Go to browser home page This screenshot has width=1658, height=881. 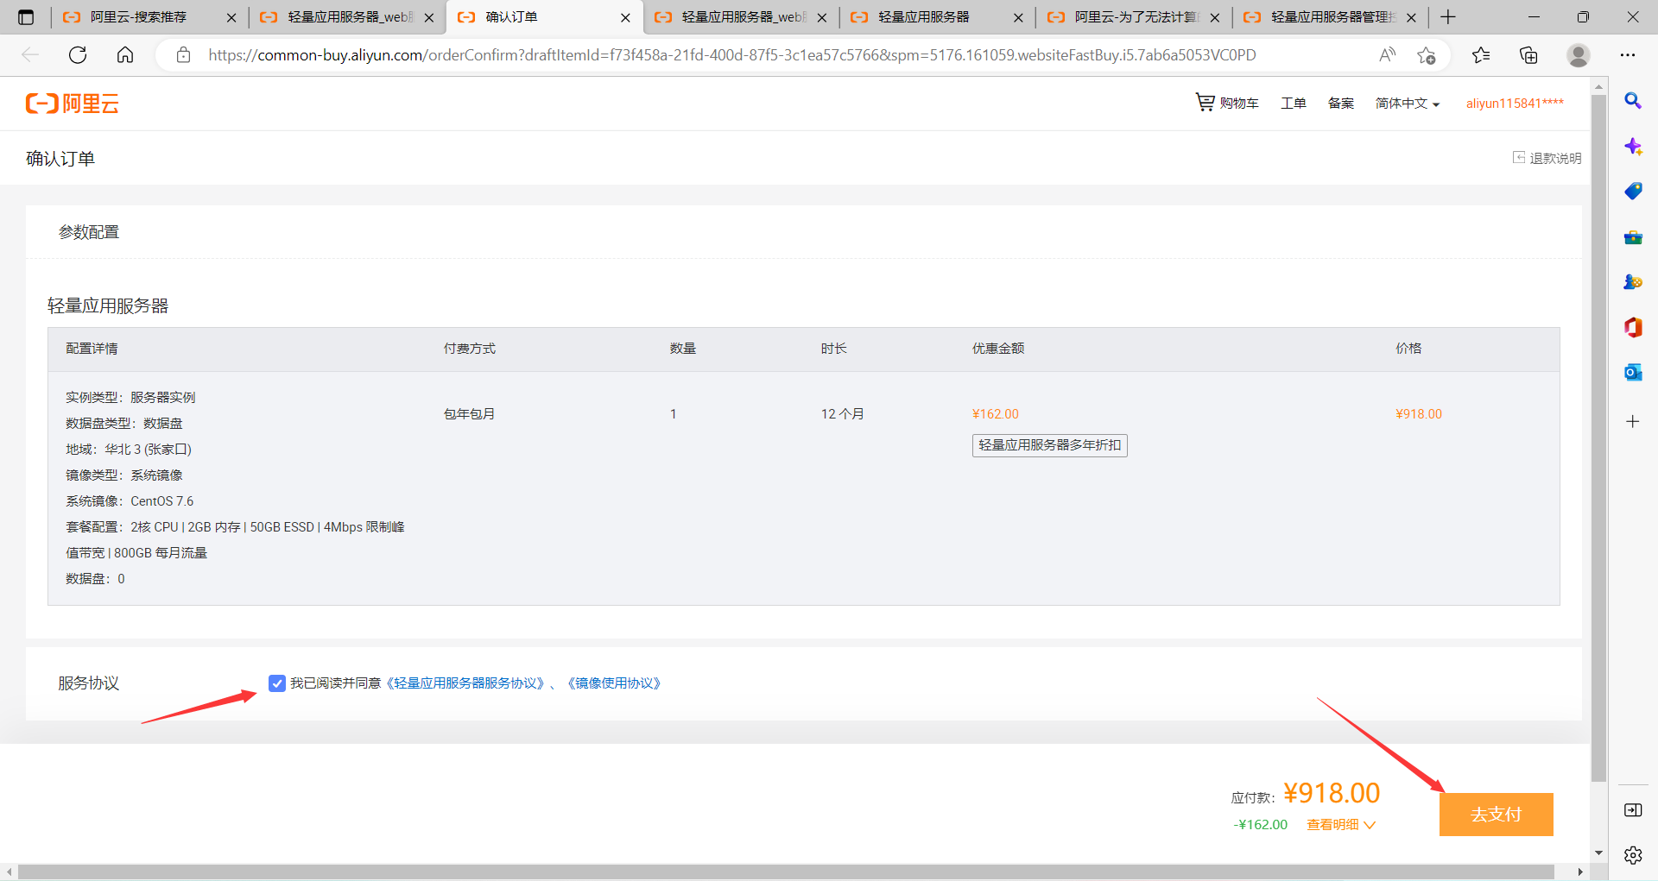125,55
